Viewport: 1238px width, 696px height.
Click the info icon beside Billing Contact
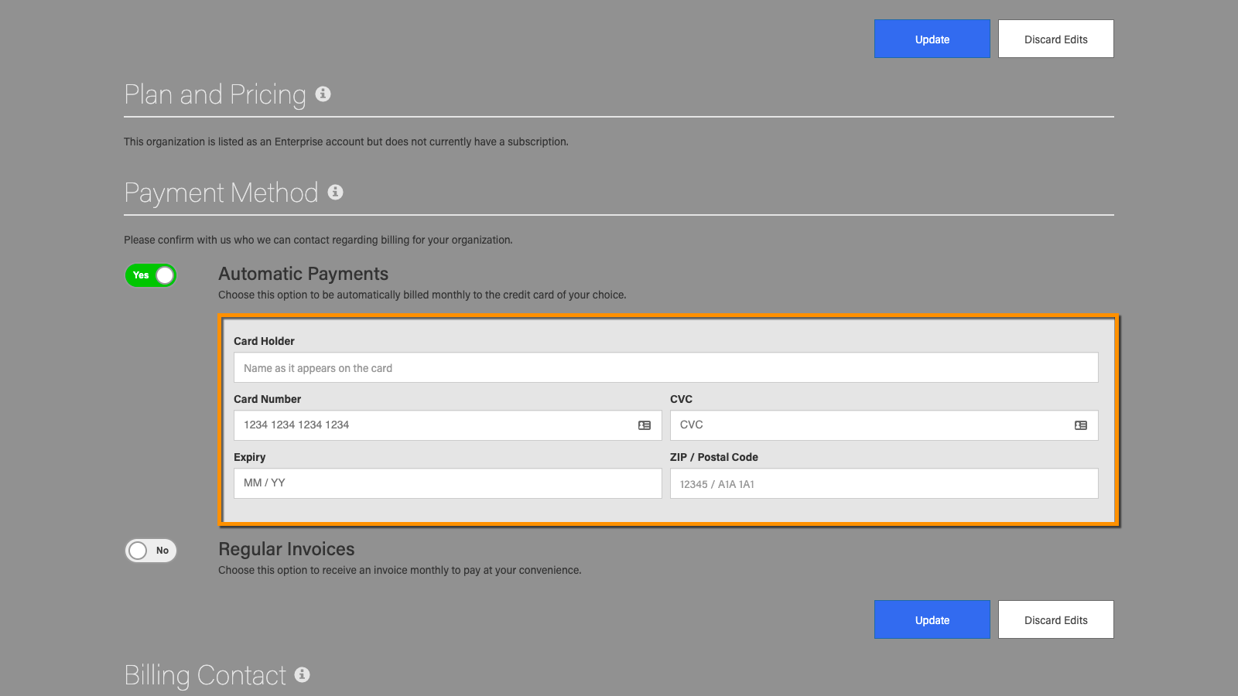coord(303,674)
